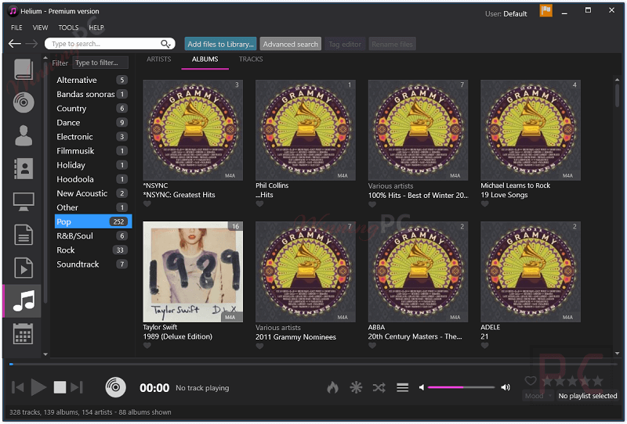The height and width of the screenshot is (424, 627).
Task: Start playback with Play button
Action: tap(38, 387)
